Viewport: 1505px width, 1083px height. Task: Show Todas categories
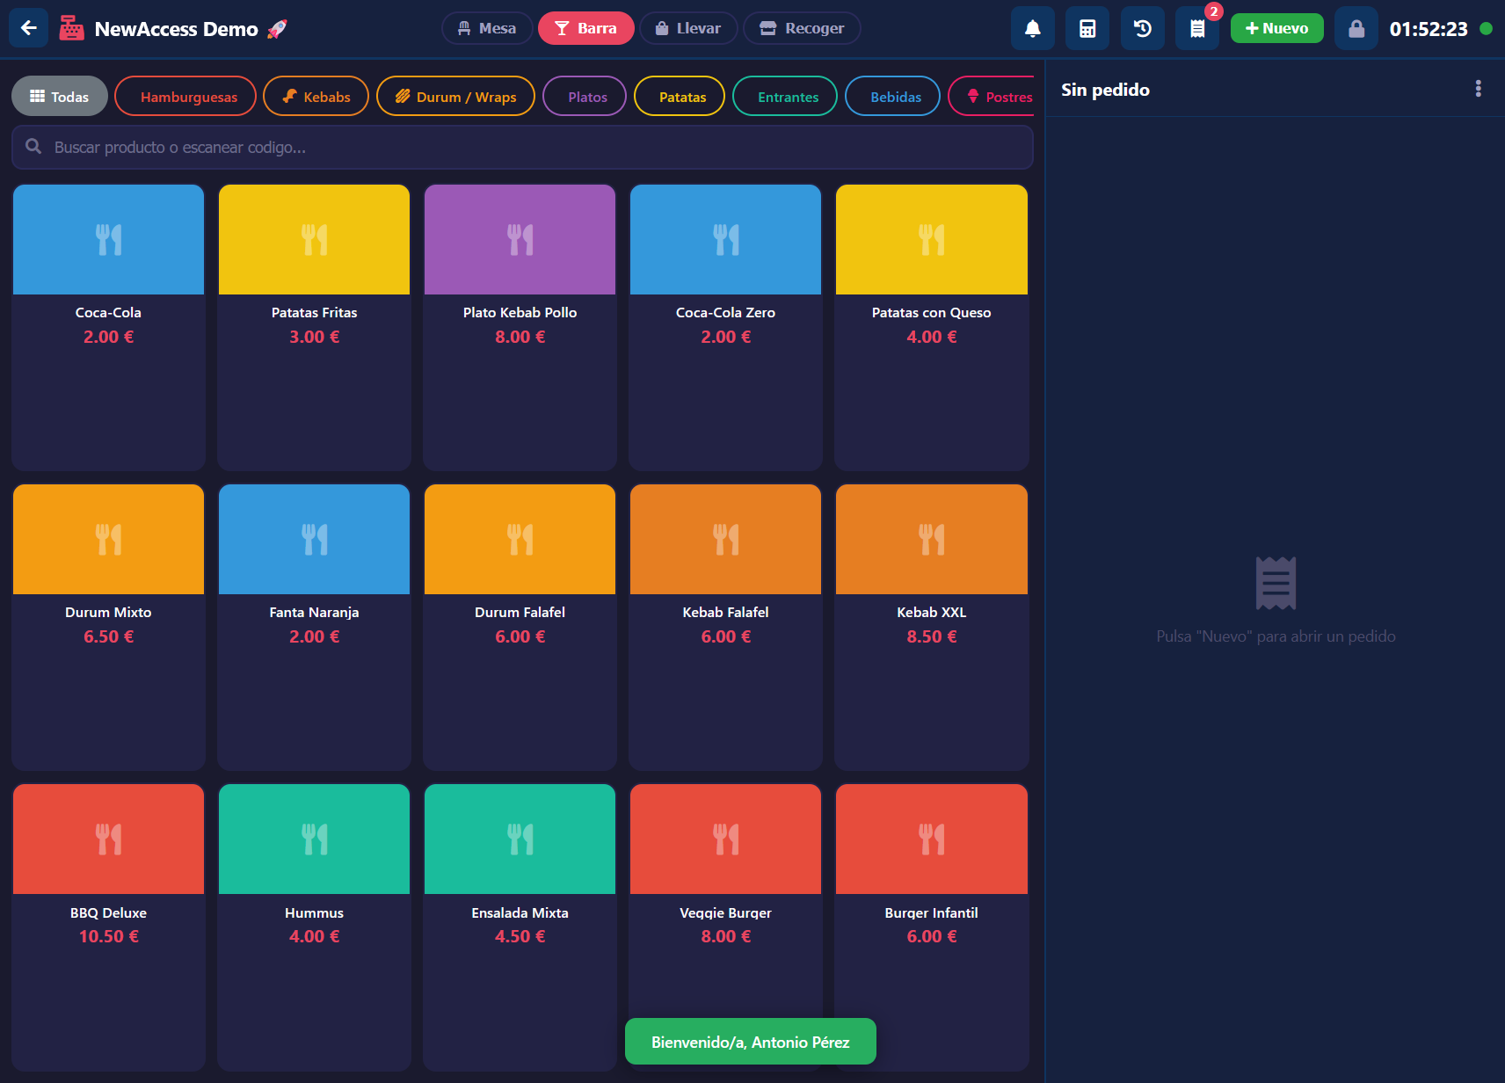tap(60, 96)
